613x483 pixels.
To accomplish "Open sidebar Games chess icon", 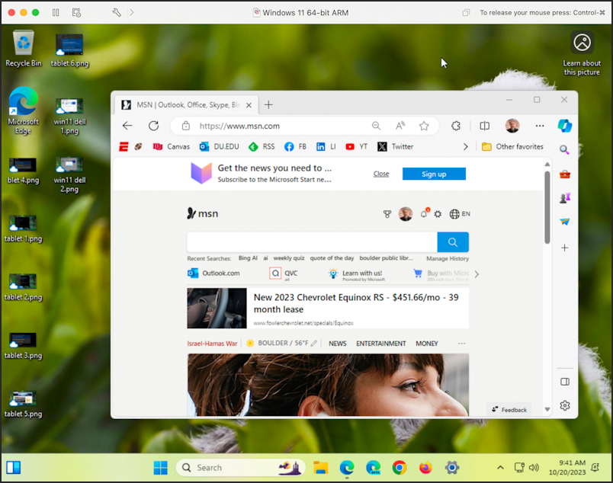I will tap(564, 198).
